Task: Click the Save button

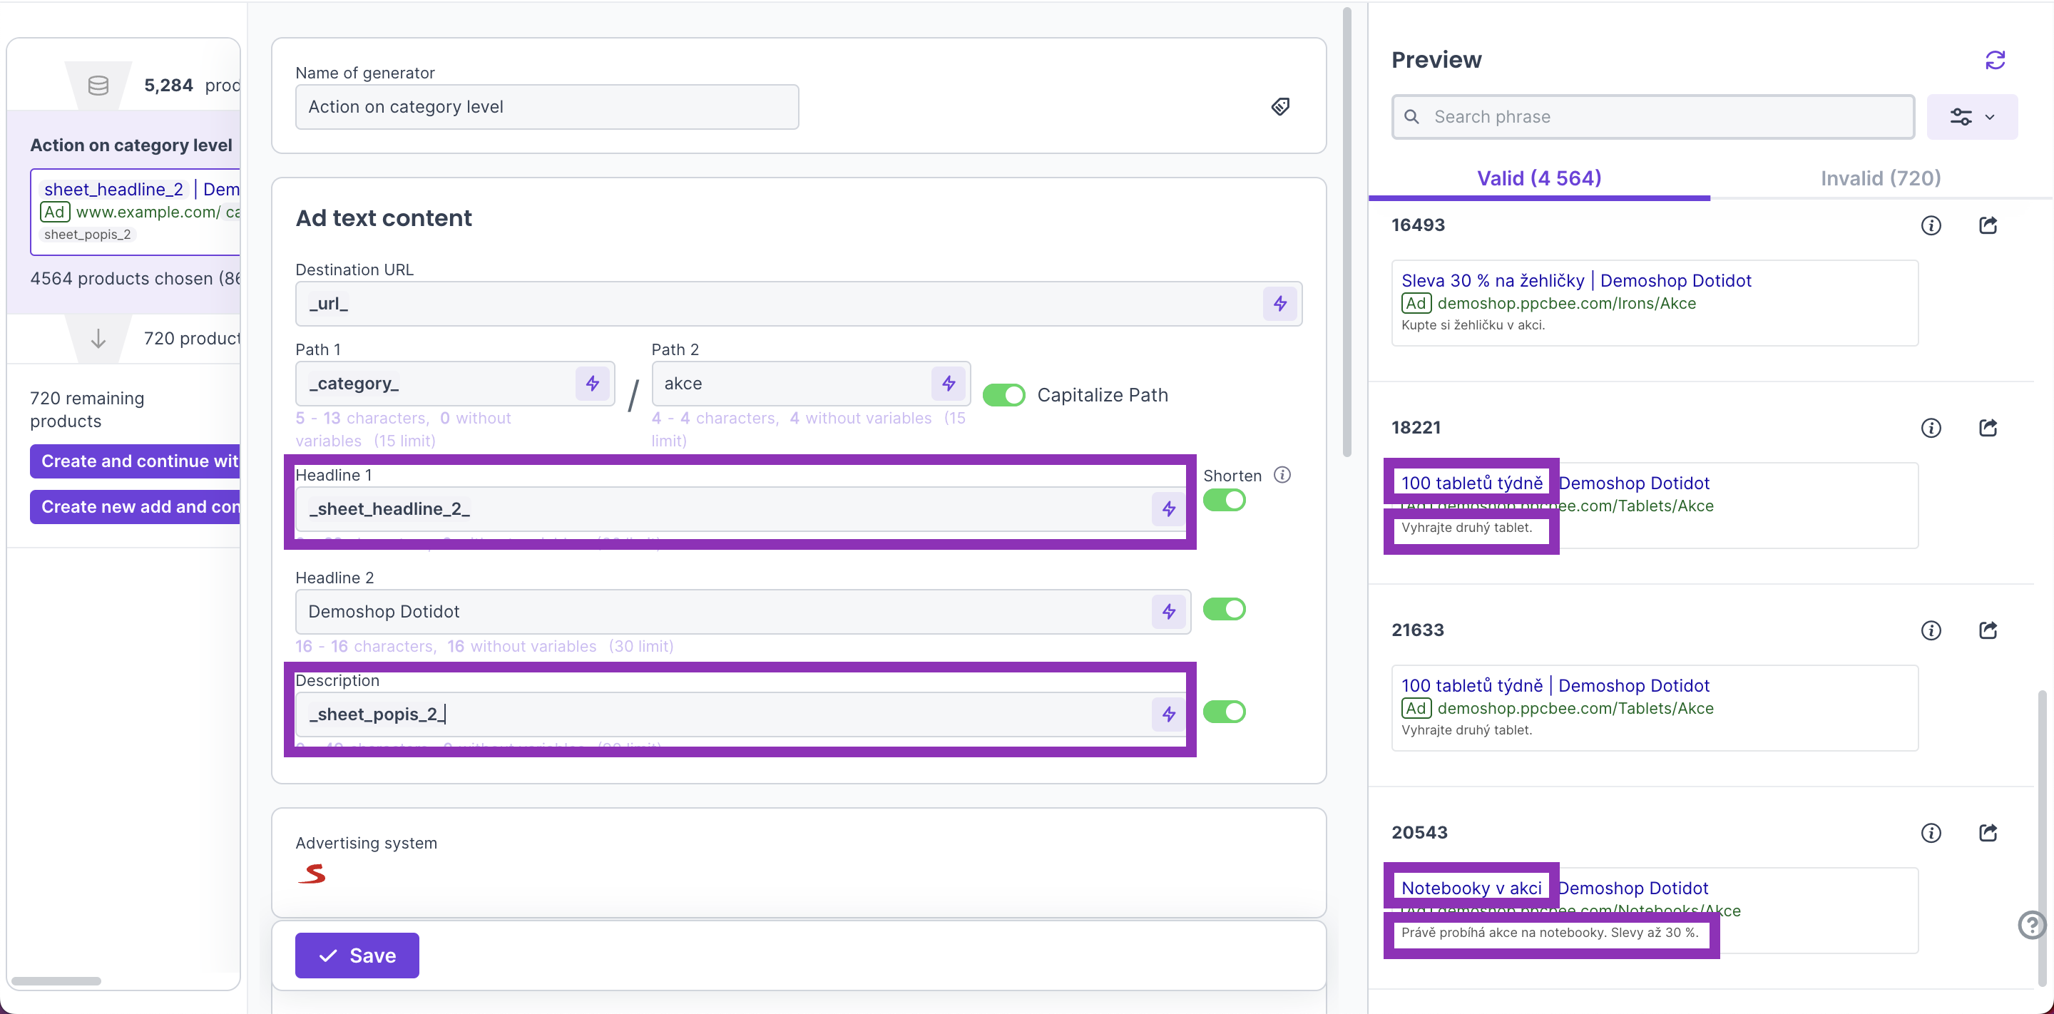Action: (x=357, y=955)
